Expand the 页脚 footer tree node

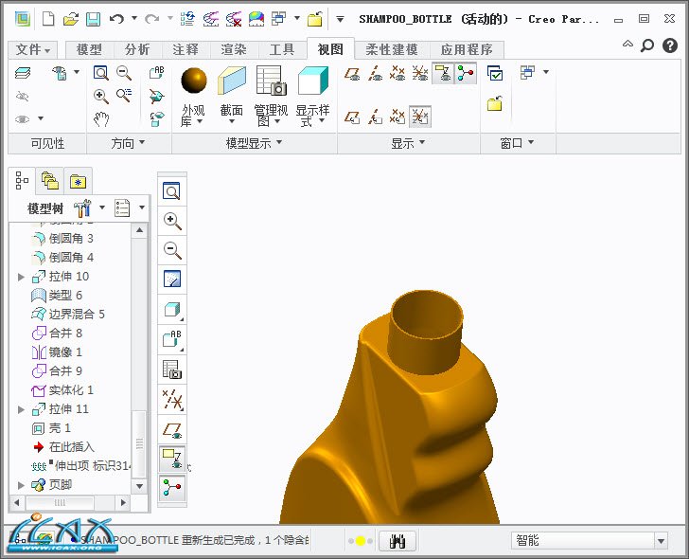pos(22,485)
